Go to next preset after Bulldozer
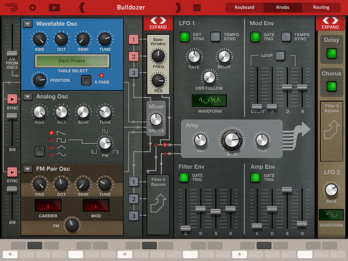 (x=178, y=8)
